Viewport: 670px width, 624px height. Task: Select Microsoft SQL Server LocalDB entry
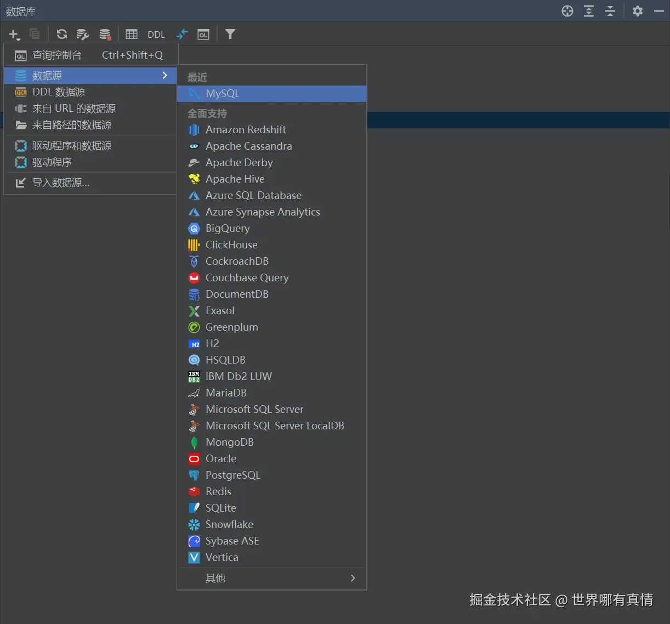[x=272, y=426]
